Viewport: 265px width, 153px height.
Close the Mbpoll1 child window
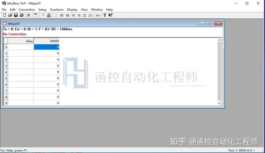coord(218,24)
